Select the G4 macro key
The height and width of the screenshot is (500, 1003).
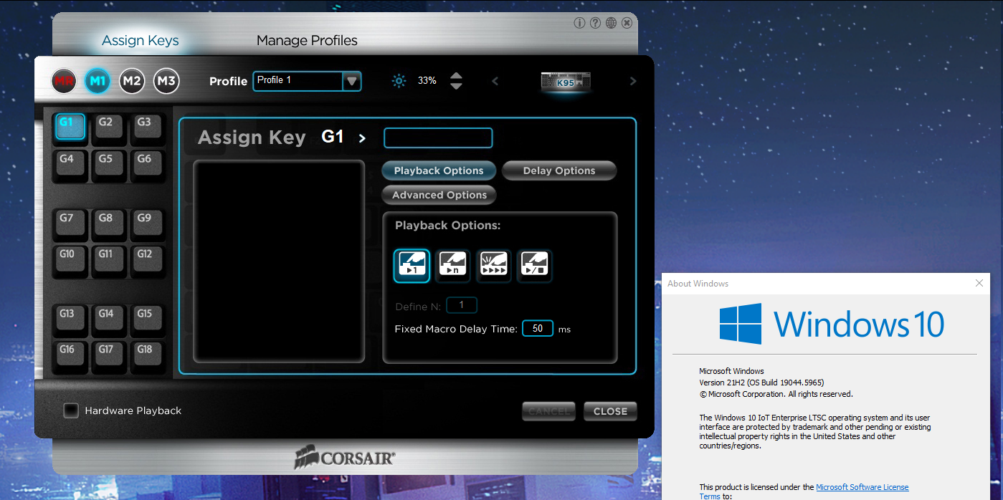pyautogui.click(x=70, y=163)
